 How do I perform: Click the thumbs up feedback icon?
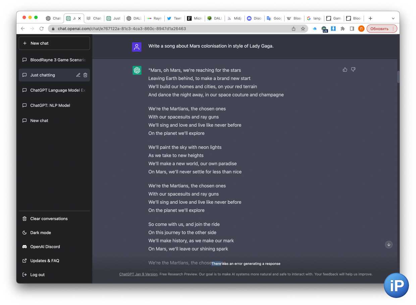(345, 70)
